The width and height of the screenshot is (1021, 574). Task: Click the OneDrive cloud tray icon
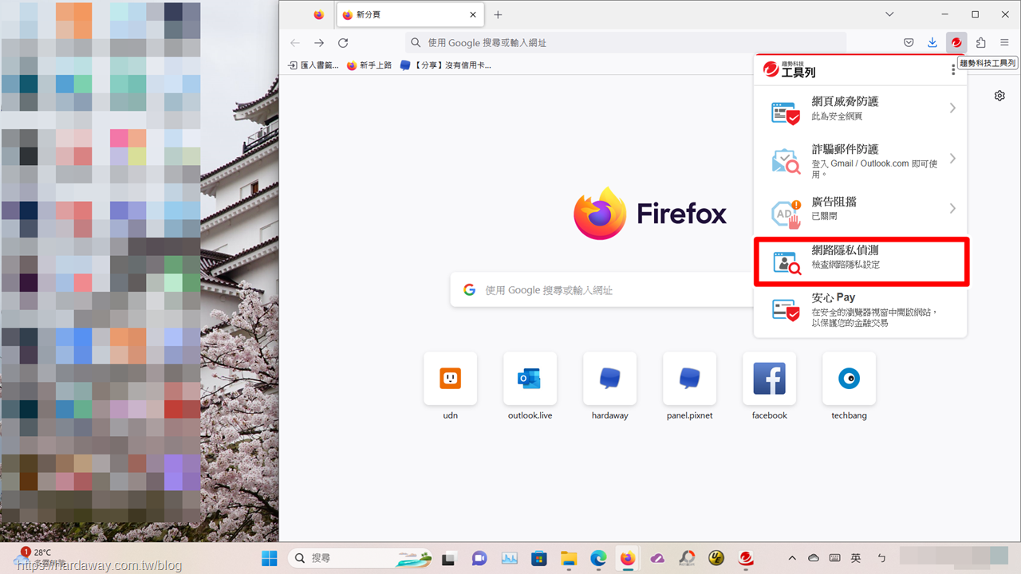tap(814, 558)
